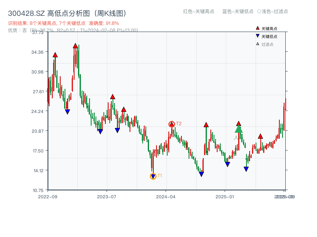Image resolution: width=317 pixels, height=237 pixels.
Task: Click the rightmost red key-high triangle
Action: tap(260, 135)
